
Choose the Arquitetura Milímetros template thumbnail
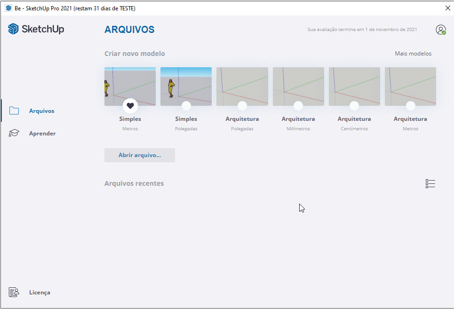click(x=298, y=86)
